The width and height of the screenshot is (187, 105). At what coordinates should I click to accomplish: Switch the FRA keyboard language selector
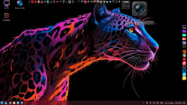click(x=162, y=103)
